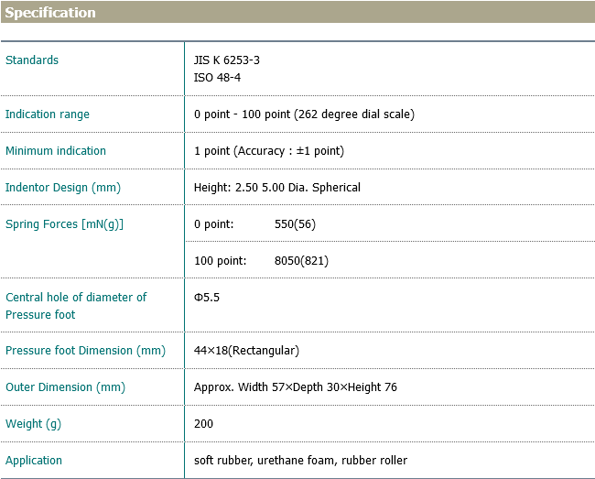
Task: Click the Specification section header
Action: [50, 13]
